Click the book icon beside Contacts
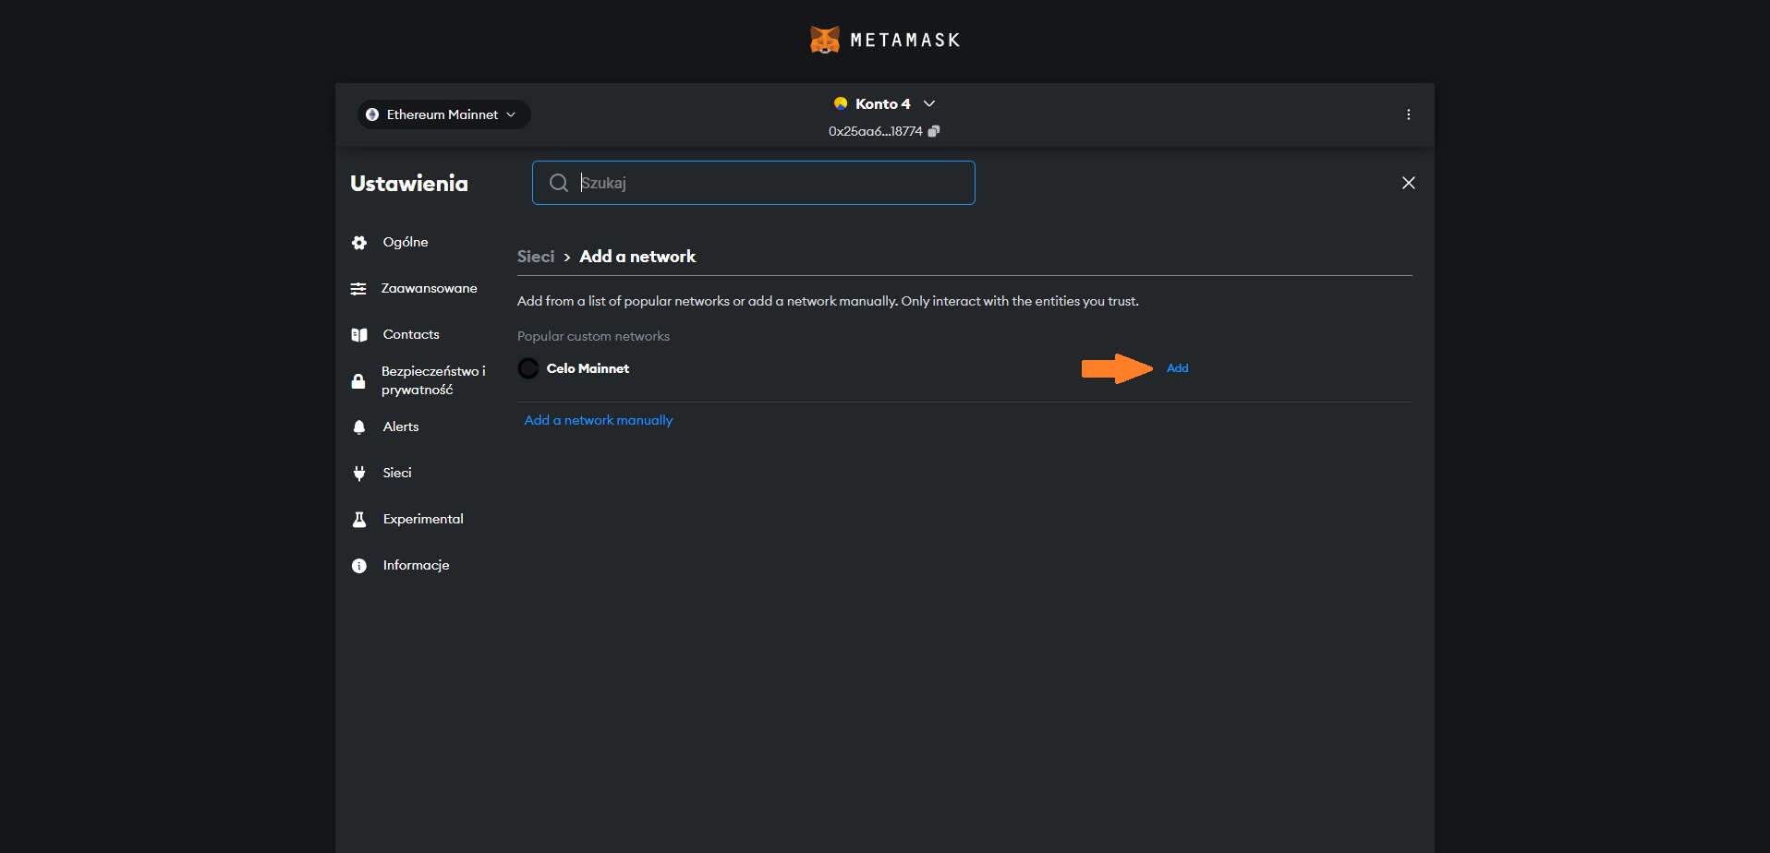This screenshot has height=853, width=1770. click(359, 335)
